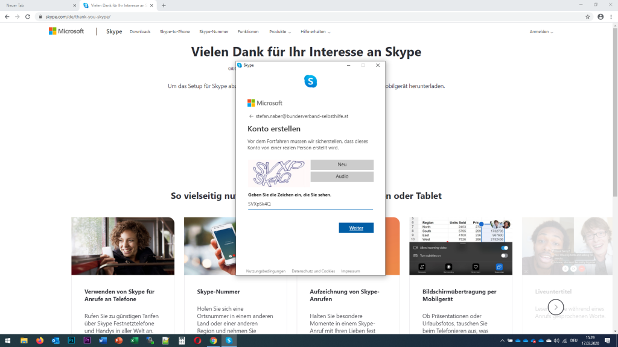This screenshot has height=347, width=618.
Task: Go back using the browser back arrow
Action: (7, 17)
